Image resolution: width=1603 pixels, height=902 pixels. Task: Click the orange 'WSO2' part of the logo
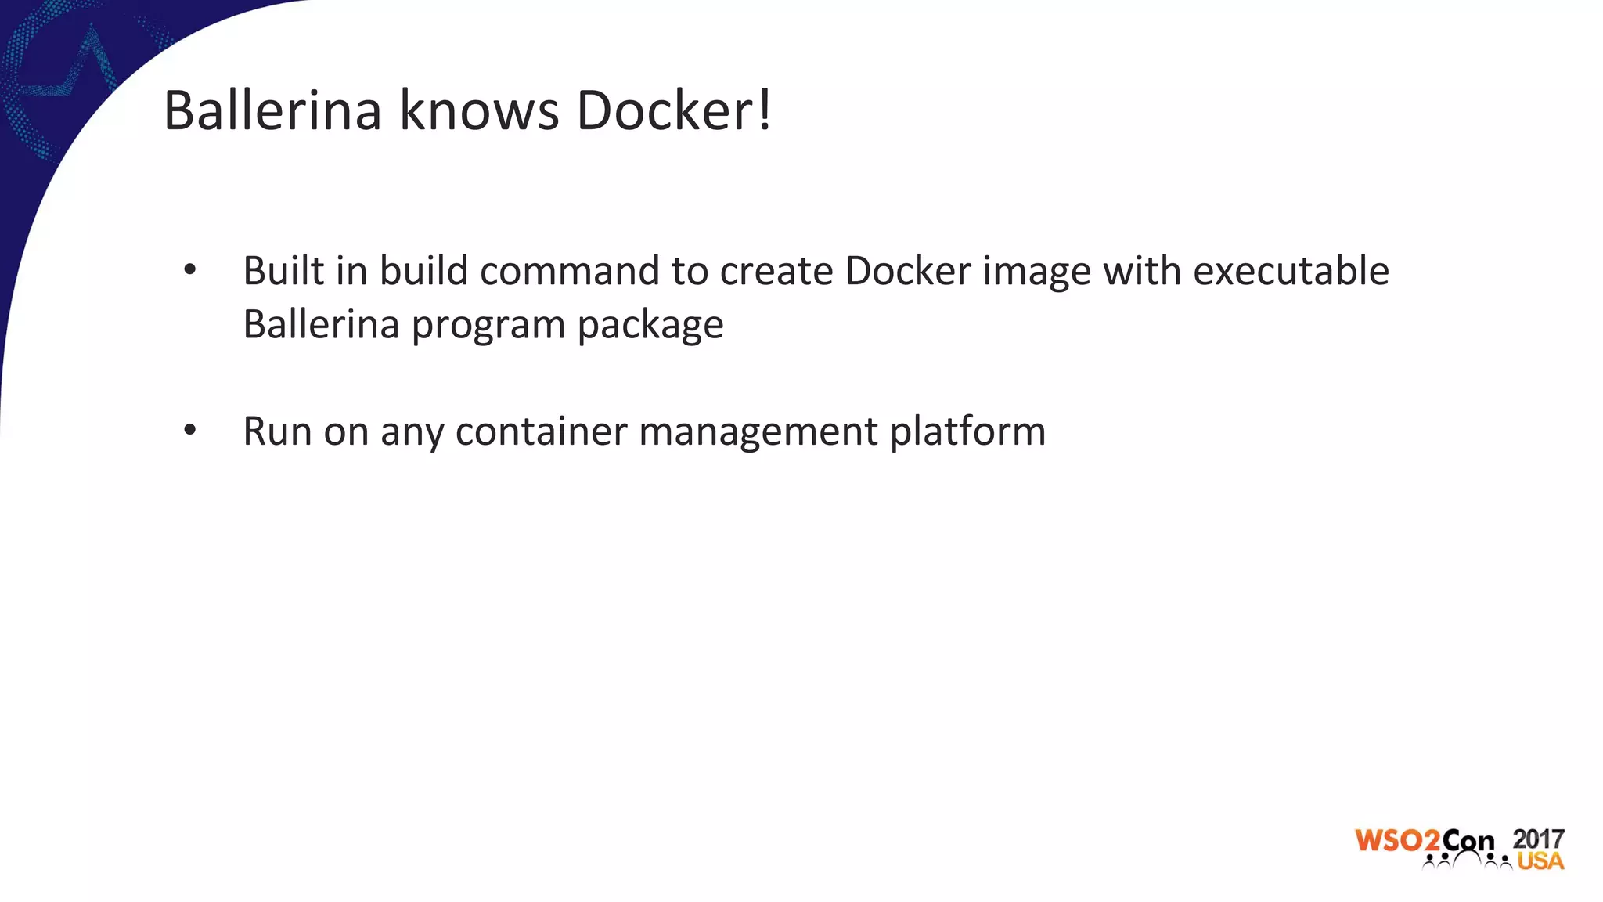click(1398, 842)
